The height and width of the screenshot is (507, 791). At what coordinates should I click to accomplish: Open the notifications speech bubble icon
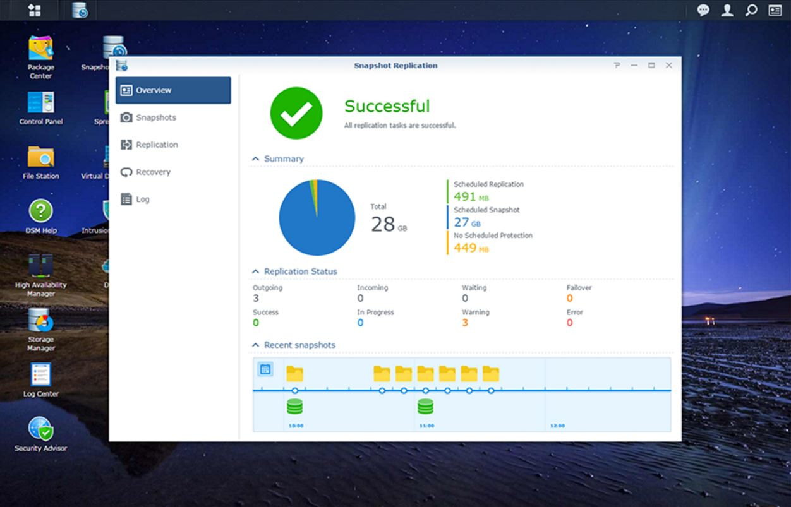point(703,10)
